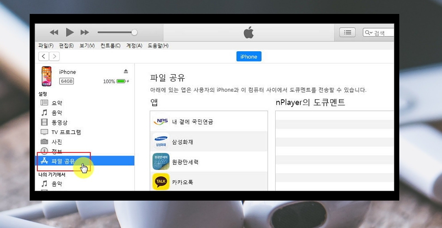This screenshot has width=442, height=228.
Task: Open the list view button
Action: (347, 32)
